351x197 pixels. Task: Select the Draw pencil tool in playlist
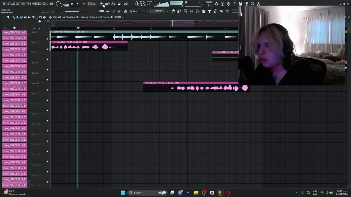(x=14, y=17)
